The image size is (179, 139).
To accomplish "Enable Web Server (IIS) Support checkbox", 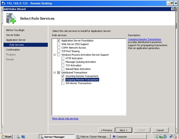I will click(59, 44).
